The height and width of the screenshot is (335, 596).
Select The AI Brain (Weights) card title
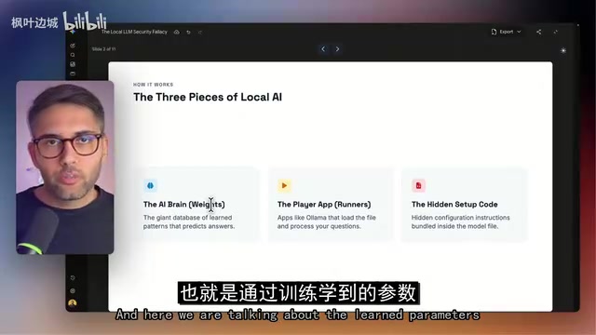[x=184, y=205]
